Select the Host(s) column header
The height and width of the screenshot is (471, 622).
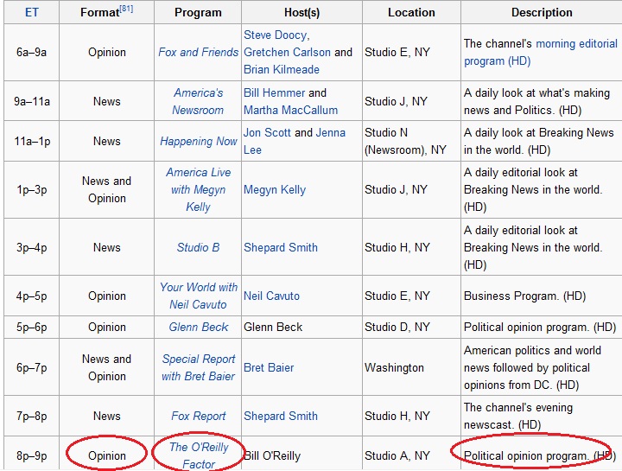[x=301, y=12]
